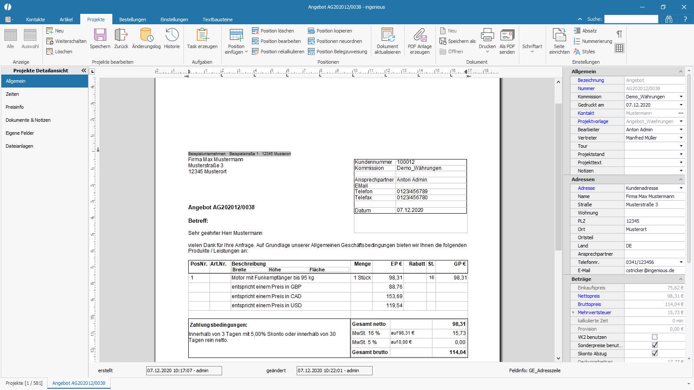Open the Kommission dropdown
Image resolution: width=694 pixels, height=390 pixels.
[x=681, y=97]
